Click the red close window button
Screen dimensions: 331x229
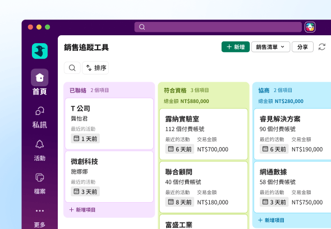(x=31, y=27)
